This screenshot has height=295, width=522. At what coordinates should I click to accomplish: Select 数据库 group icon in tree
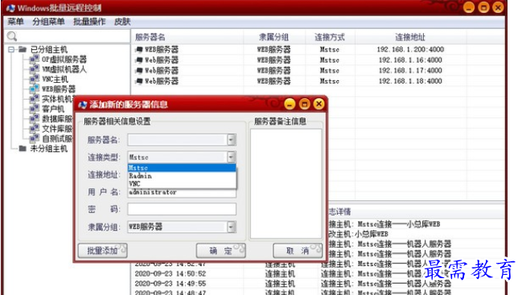click(x=35, y=119)
